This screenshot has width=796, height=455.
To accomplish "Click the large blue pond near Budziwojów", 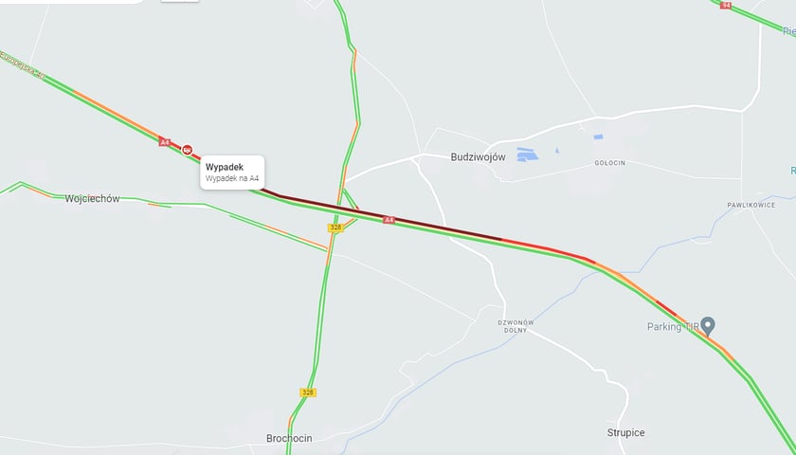I will tap(528, 155).
